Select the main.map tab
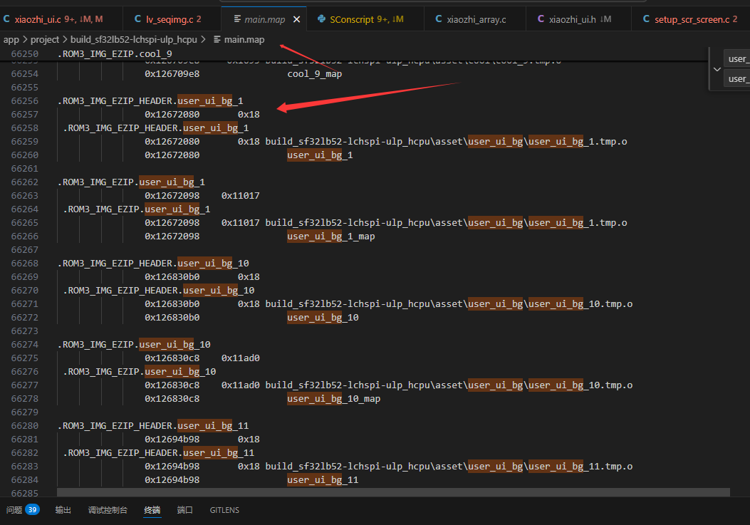The height and width of the screenshot is (525, 750). tap(264, 19)
